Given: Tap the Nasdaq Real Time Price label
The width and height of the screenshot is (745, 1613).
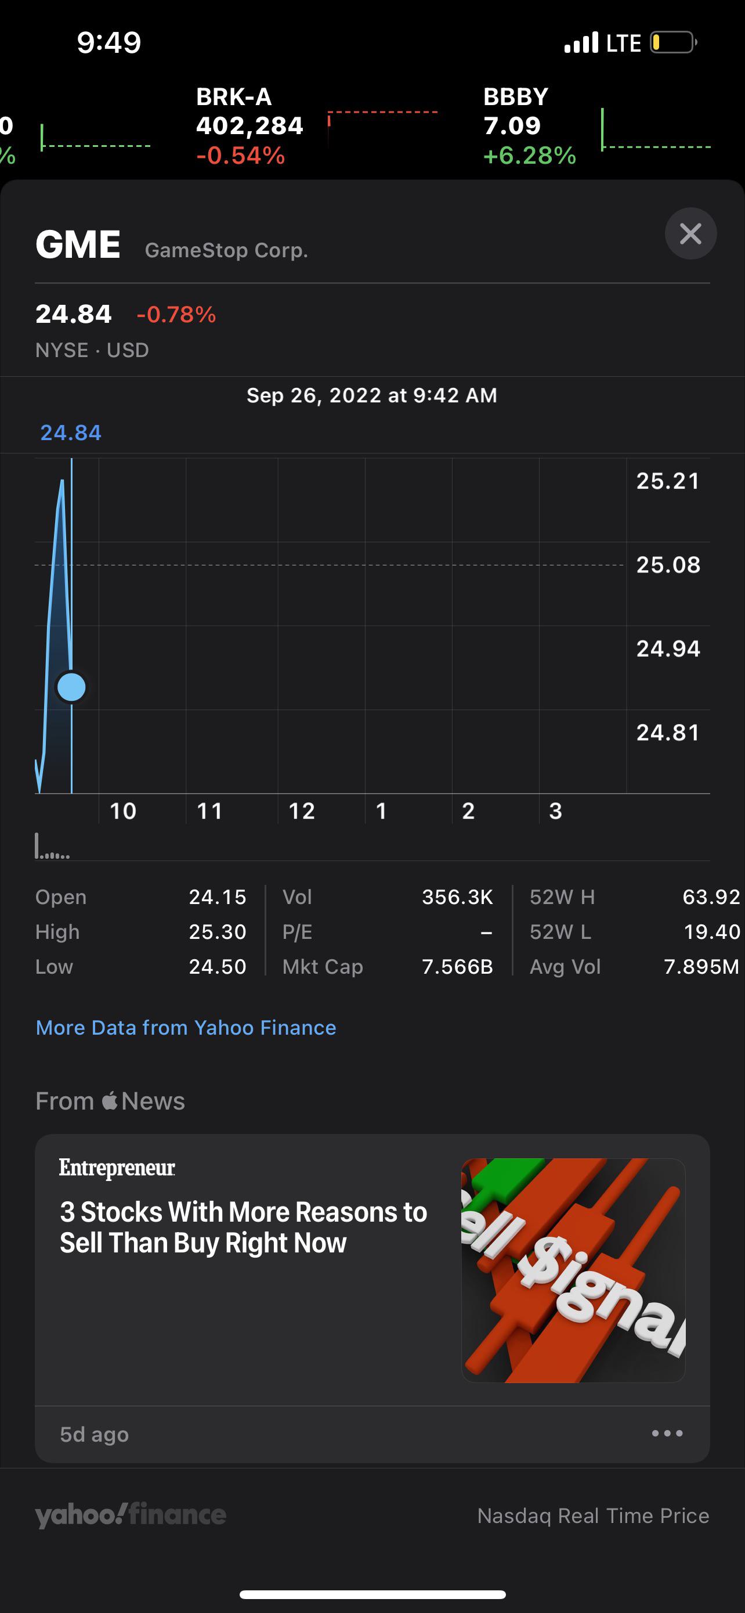Looking at the screenshot, I should 593,1515.
